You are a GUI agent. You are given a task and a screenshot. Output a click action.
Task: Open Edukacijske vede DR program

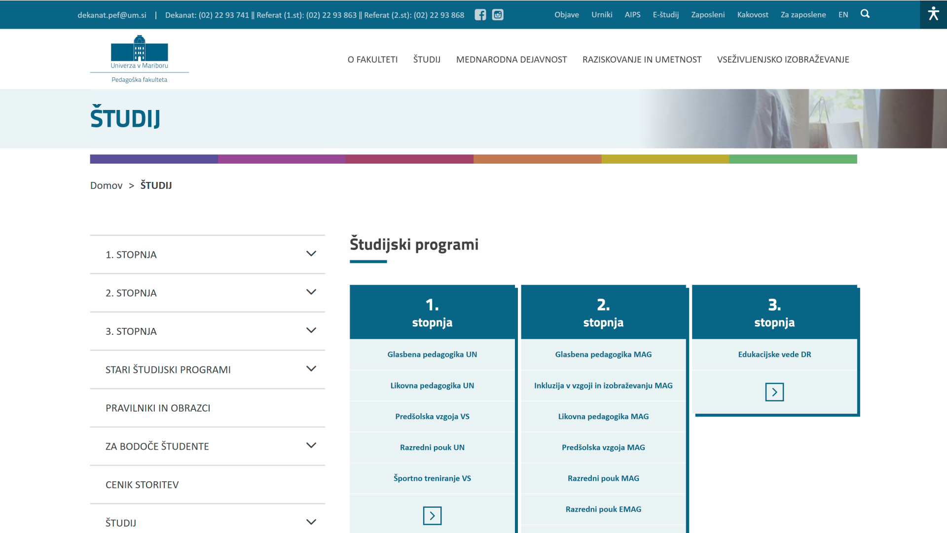[x=774, y=355]
